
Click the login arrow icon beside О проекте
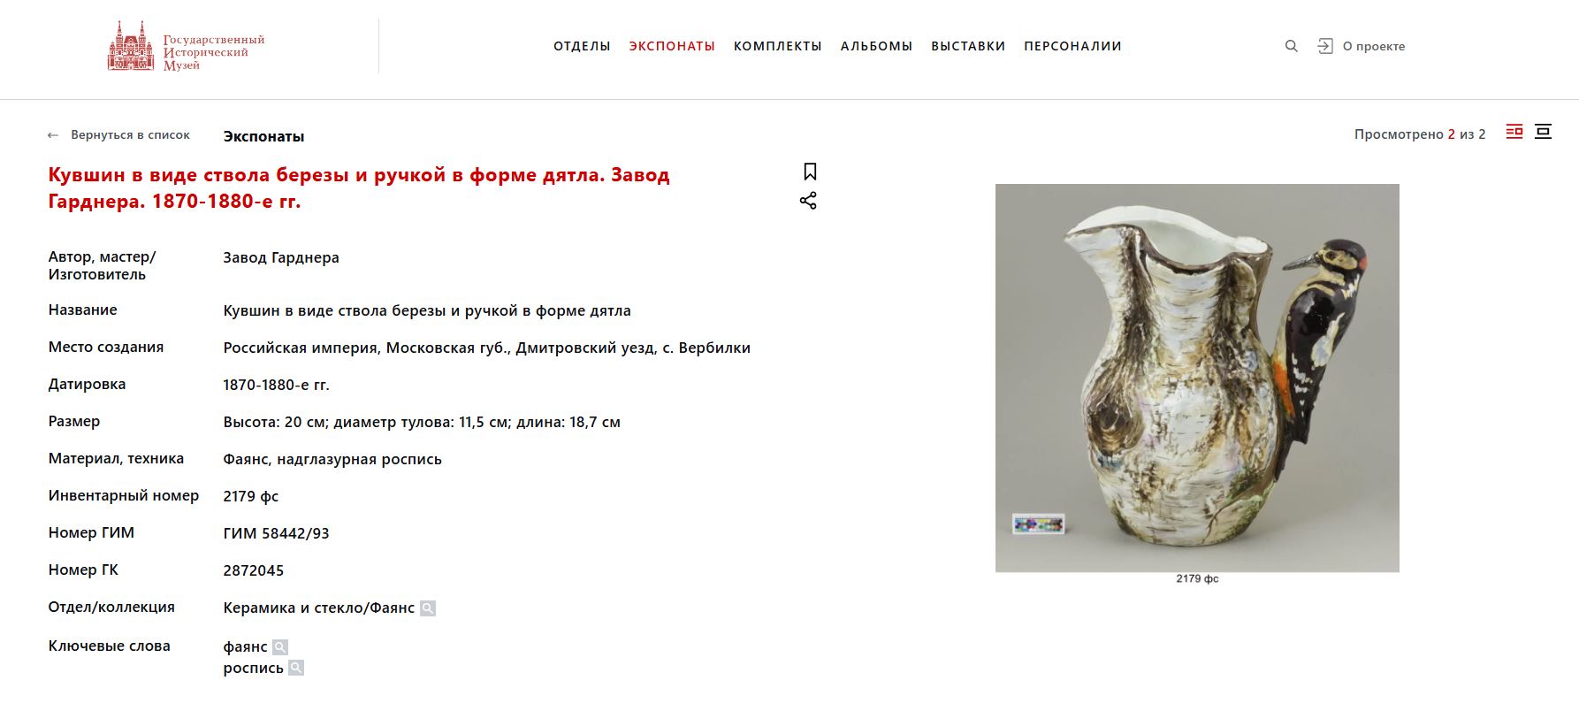point(1325,46)
